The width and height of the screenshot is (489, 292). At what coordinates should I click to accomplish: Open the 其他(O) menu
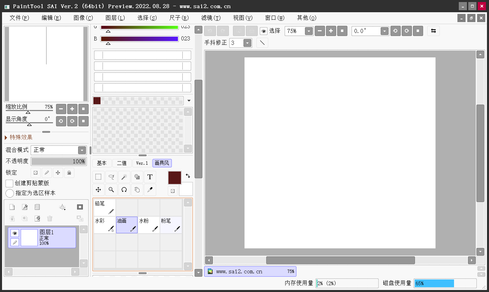[x=307, y=18]
